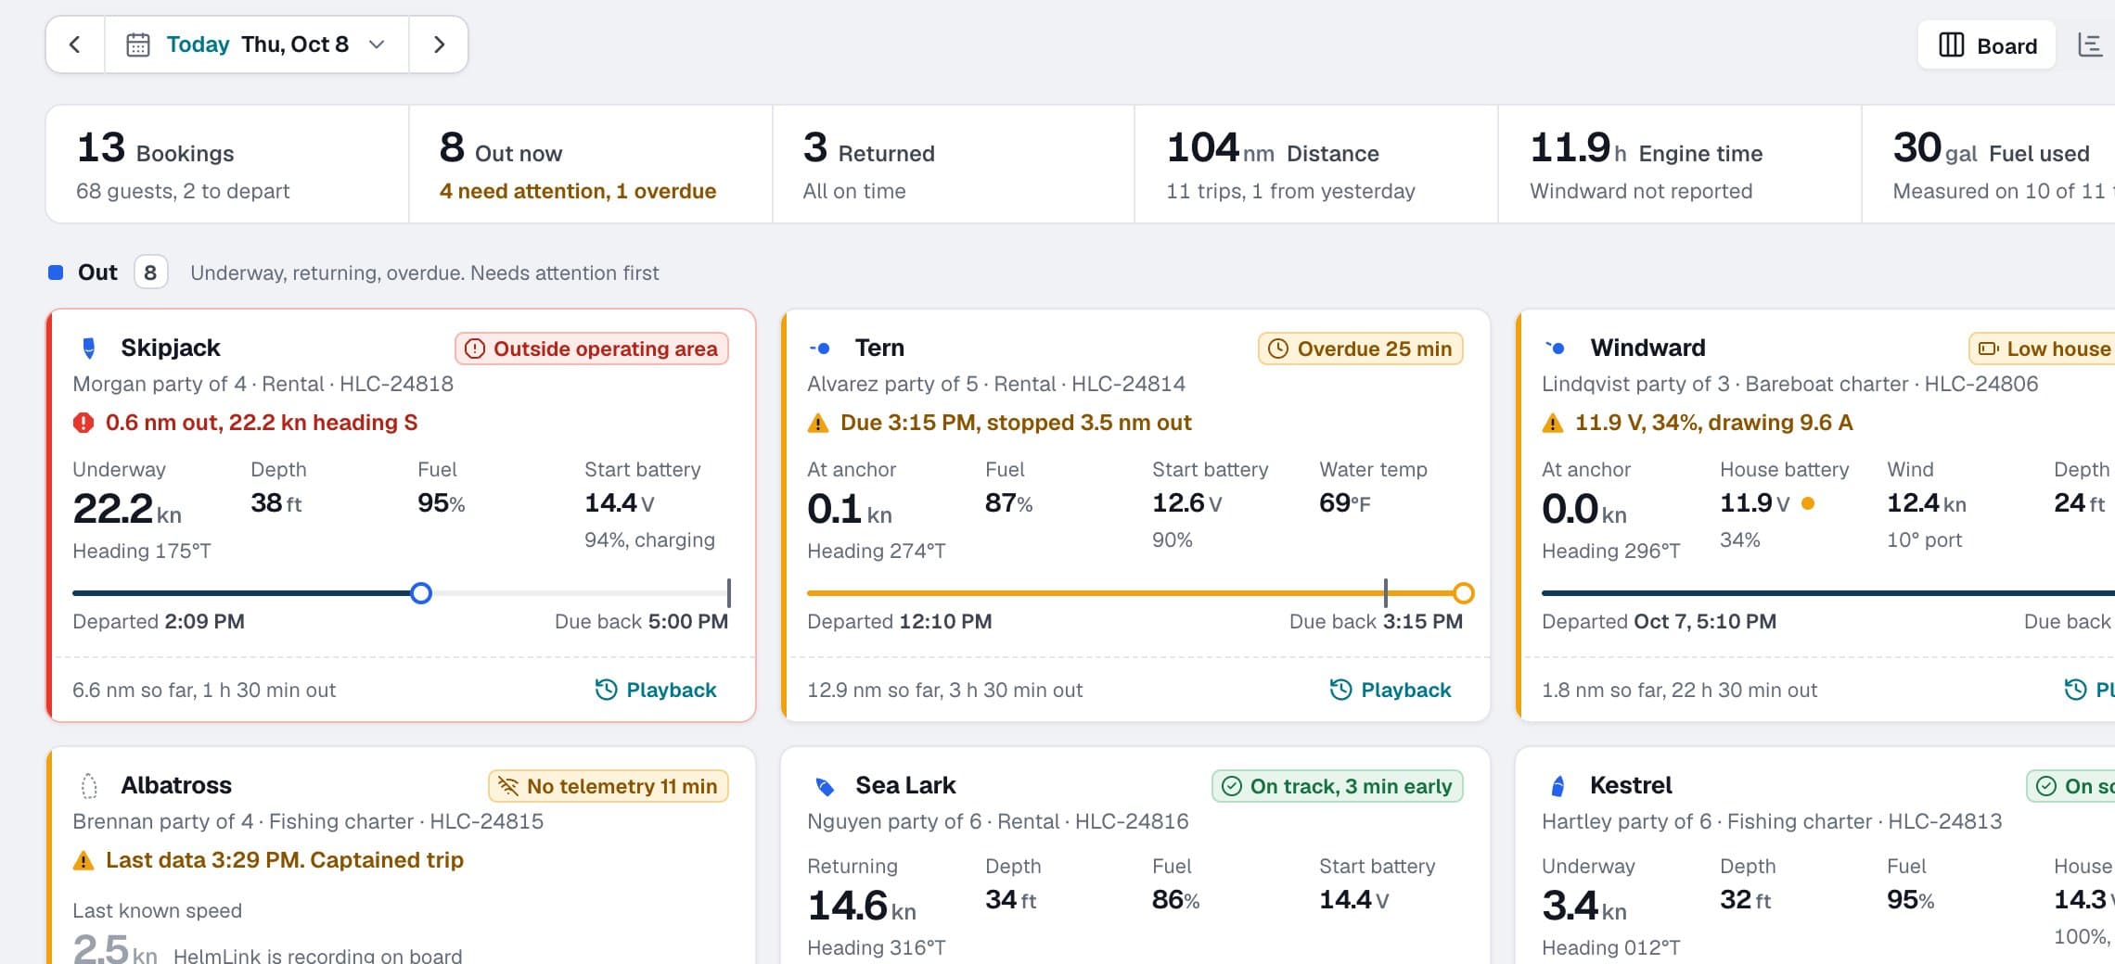Click Overdue 25 min badge on Tern
Screen dimensions: 2115x964
click(x=1361, y=349)
